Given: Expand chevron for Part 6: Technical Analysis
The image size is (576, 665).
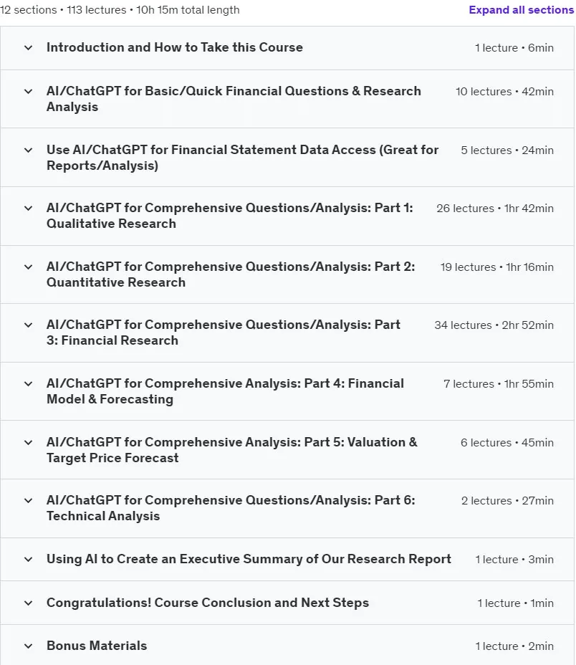Looking at the screenshot, I should 28,501.
